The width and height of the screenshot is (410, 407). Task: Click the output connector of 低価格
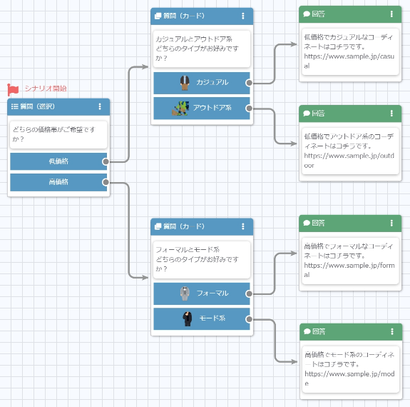tap(106, 161)
